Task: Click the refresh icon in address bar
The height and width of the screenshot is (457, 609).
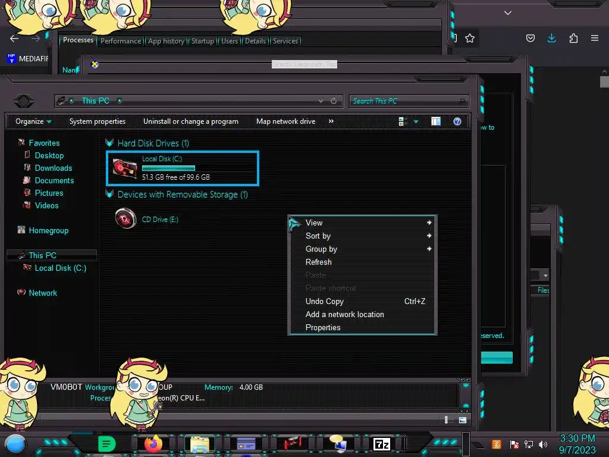Action: 334,101
